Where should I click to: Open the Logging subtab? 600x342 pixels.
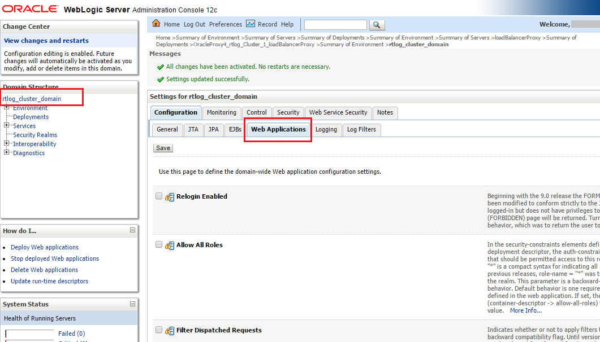[x=327, y=130]
